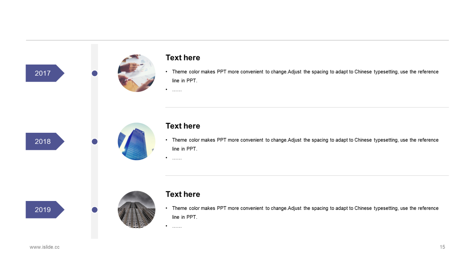Select the 2017 arrow label
Image resolution: width=475 pixels, height=267 pixels.
coord(45,73)
